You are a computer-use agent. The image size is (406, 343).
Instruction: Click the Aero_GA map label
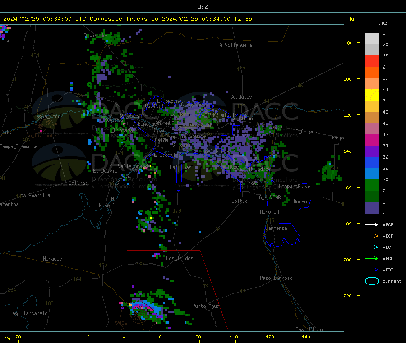click(269, 212)
